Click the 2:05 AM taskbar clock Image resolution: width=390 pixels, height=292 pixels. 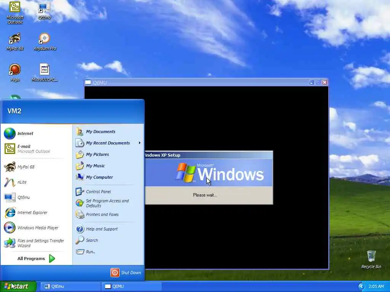(376, 287)
